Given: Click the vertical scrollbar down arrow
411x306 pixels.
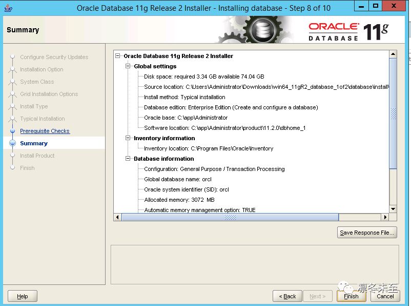Looking at the screenshot, I should coord(393,209).
